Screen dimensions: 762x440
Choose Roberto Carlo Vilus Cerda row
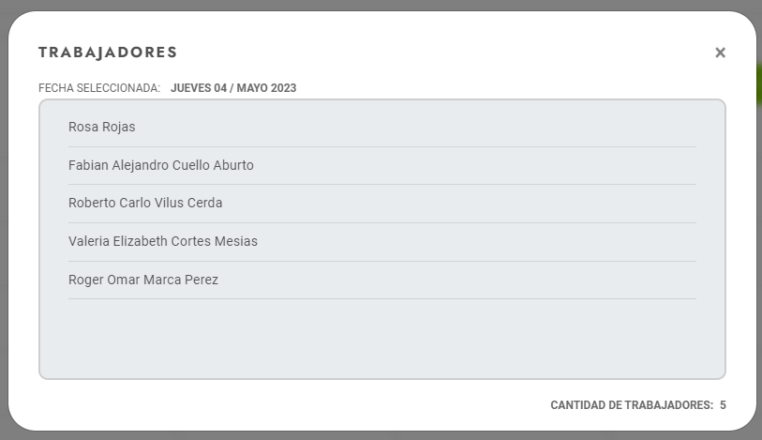click(x=145, y=203)
